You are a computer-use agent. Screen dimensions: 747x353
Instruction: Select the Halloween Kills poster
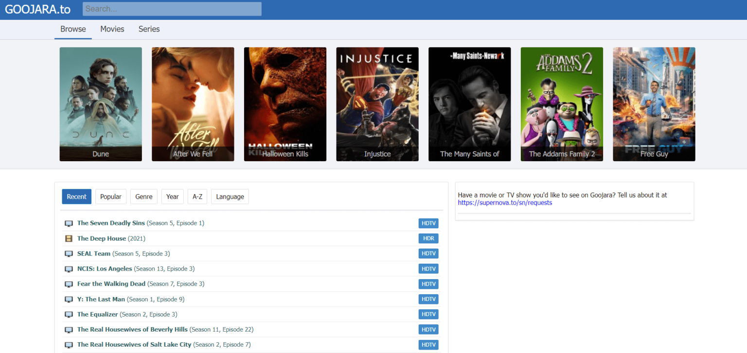pyautogui.click(x=285, y=104)
